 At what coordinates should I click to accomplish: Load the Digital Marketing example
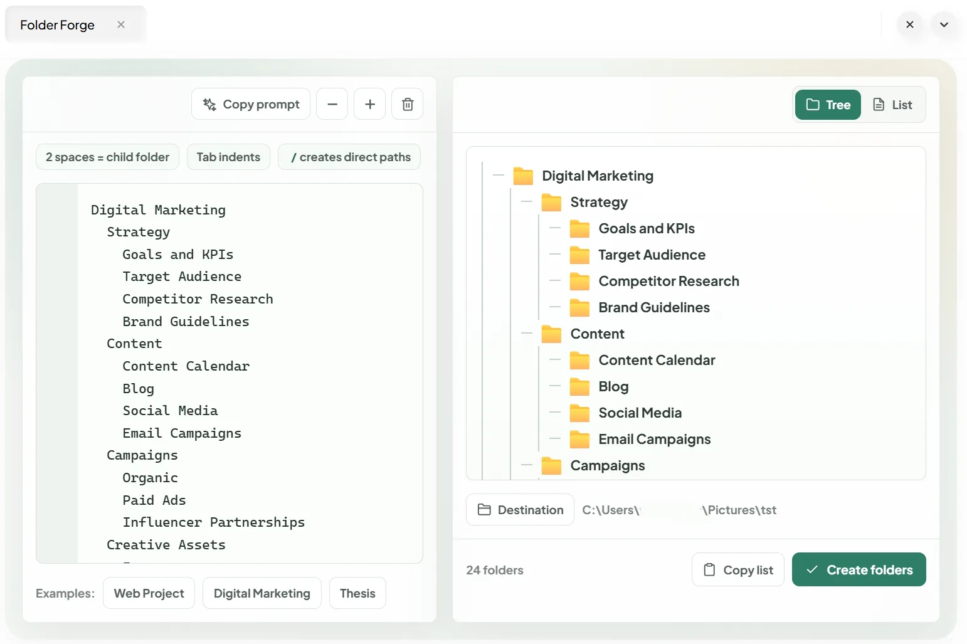(x=262, y=593)
